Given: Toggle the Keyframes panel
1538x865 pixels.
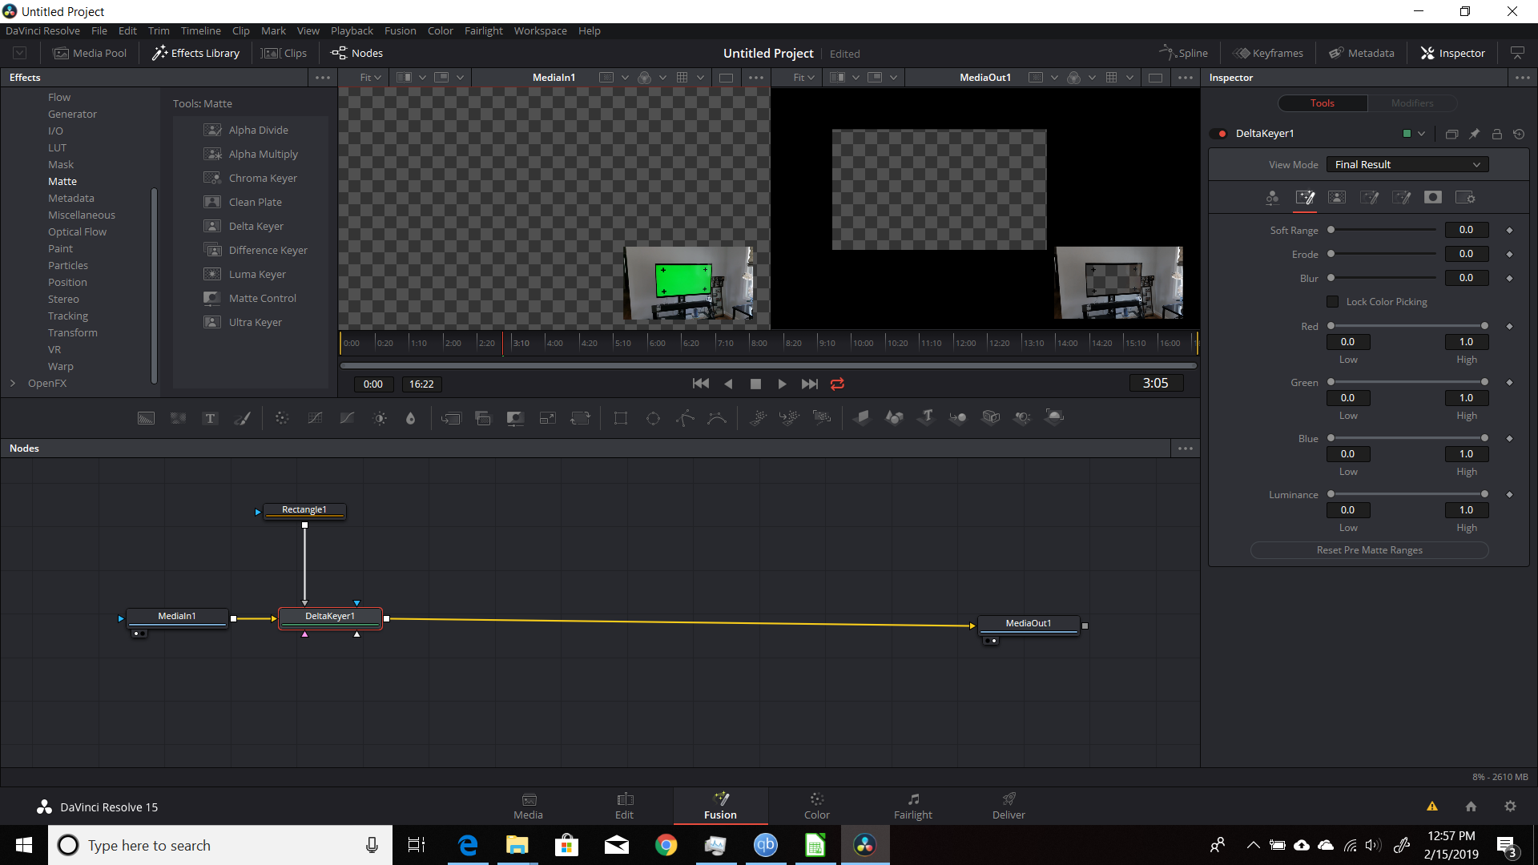Looking at the screenshot, I should 1268,53.
